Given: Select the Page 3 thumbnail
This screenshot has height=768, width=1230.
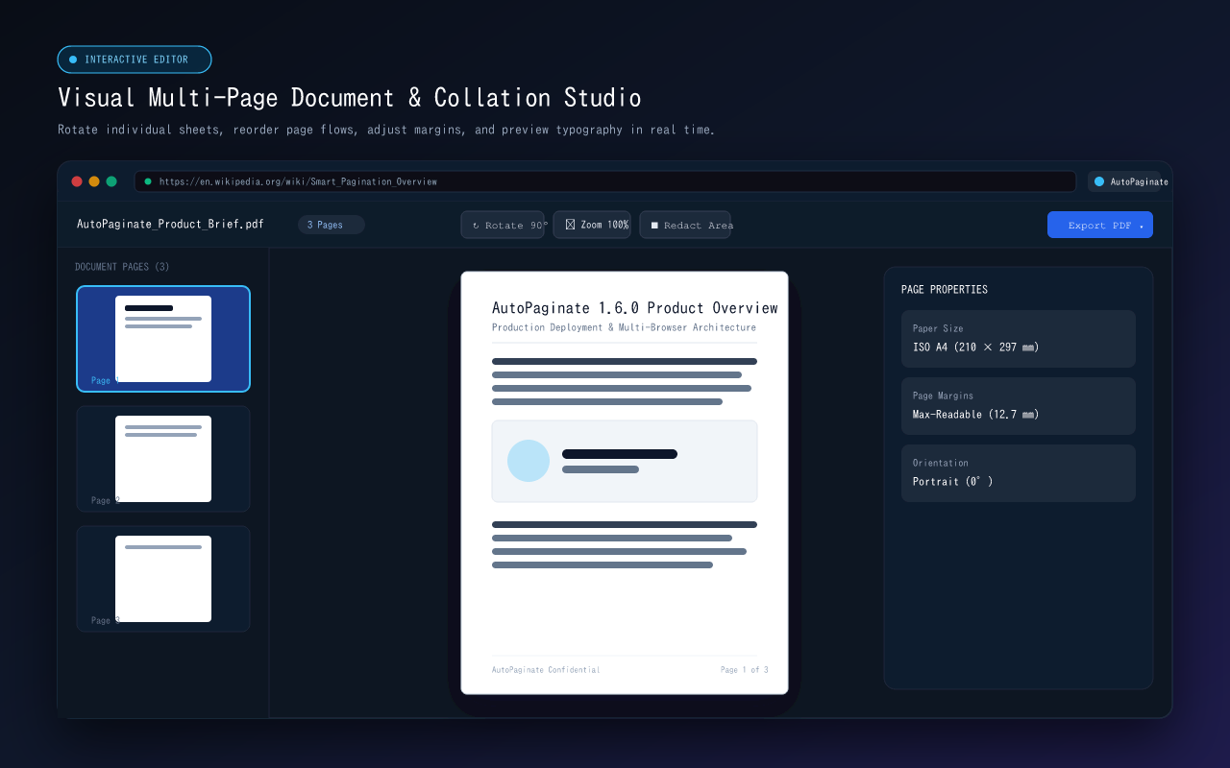Looking at the screenshot, I should pyautogui.click(x=163, y=579).
